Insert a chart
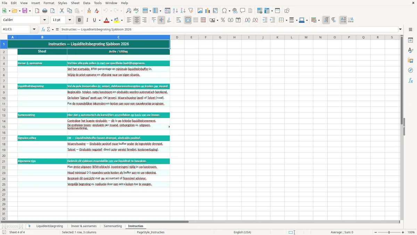This screenshot has height=235, width=417. pyautogui.click(x=208, y=11)
